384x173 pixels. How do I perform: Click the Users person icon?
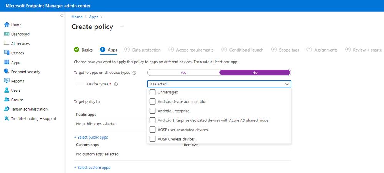(7, 90)
